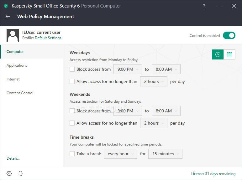Switch to the calendar schedule view
Image resolution: width=242 pixels, height=180 pixels.
(x=229, y=54)
